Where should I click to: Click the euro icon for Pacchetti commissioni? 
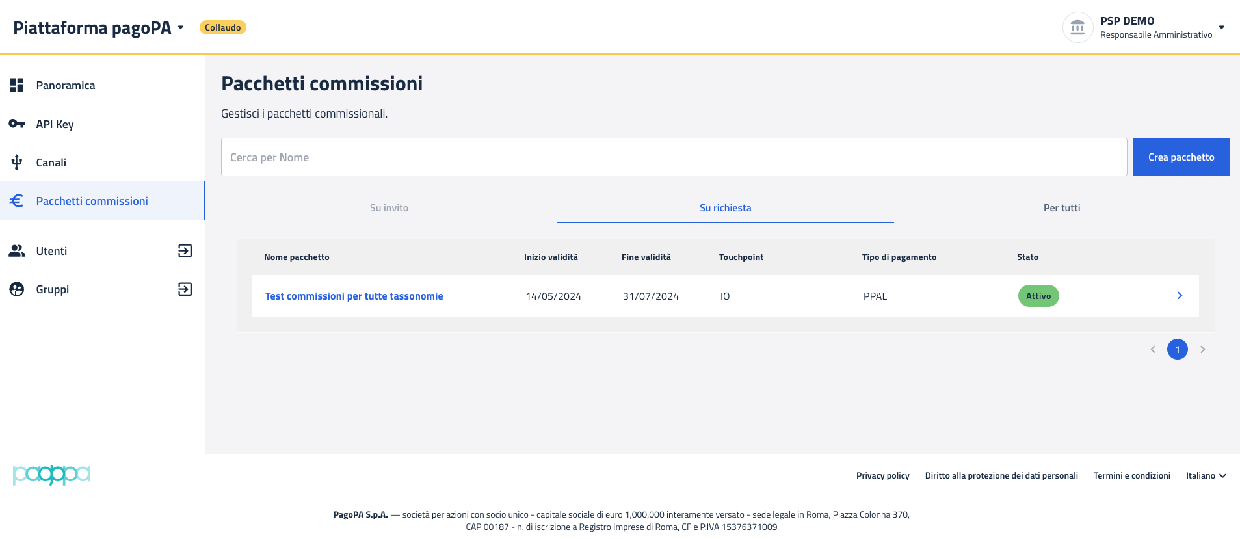(x=17, y=201)
